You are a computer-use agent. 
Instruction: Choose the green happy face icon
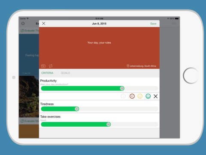[148, 96]
